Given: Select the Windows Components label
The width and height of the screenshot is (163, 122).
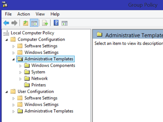Looking at the screenshot, I should pyautogui.click(x=53, y=65).
